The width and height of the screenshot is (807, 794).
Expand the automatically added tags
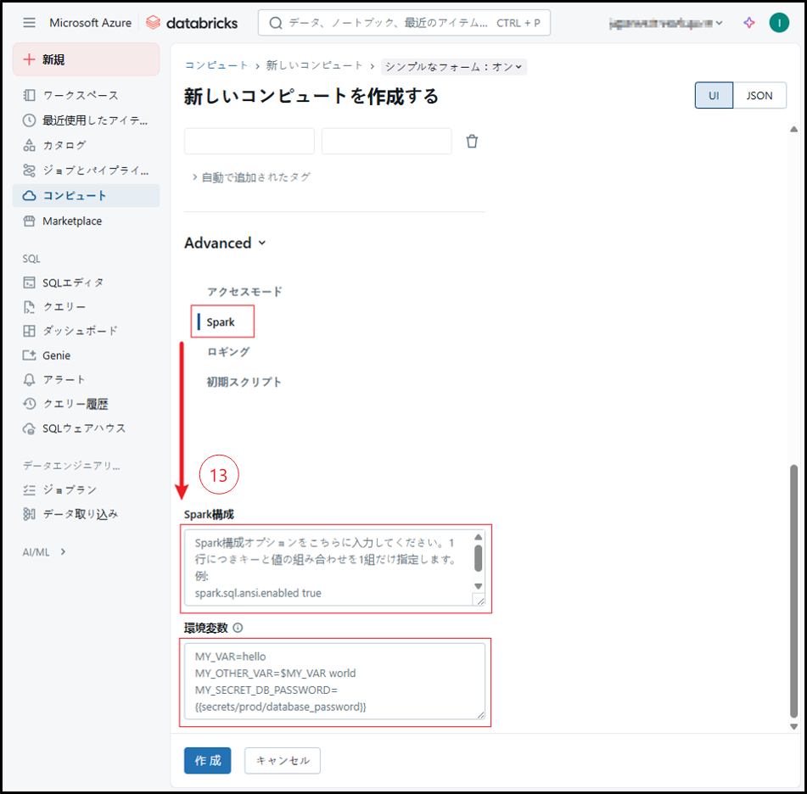click(x=251, y=177)
